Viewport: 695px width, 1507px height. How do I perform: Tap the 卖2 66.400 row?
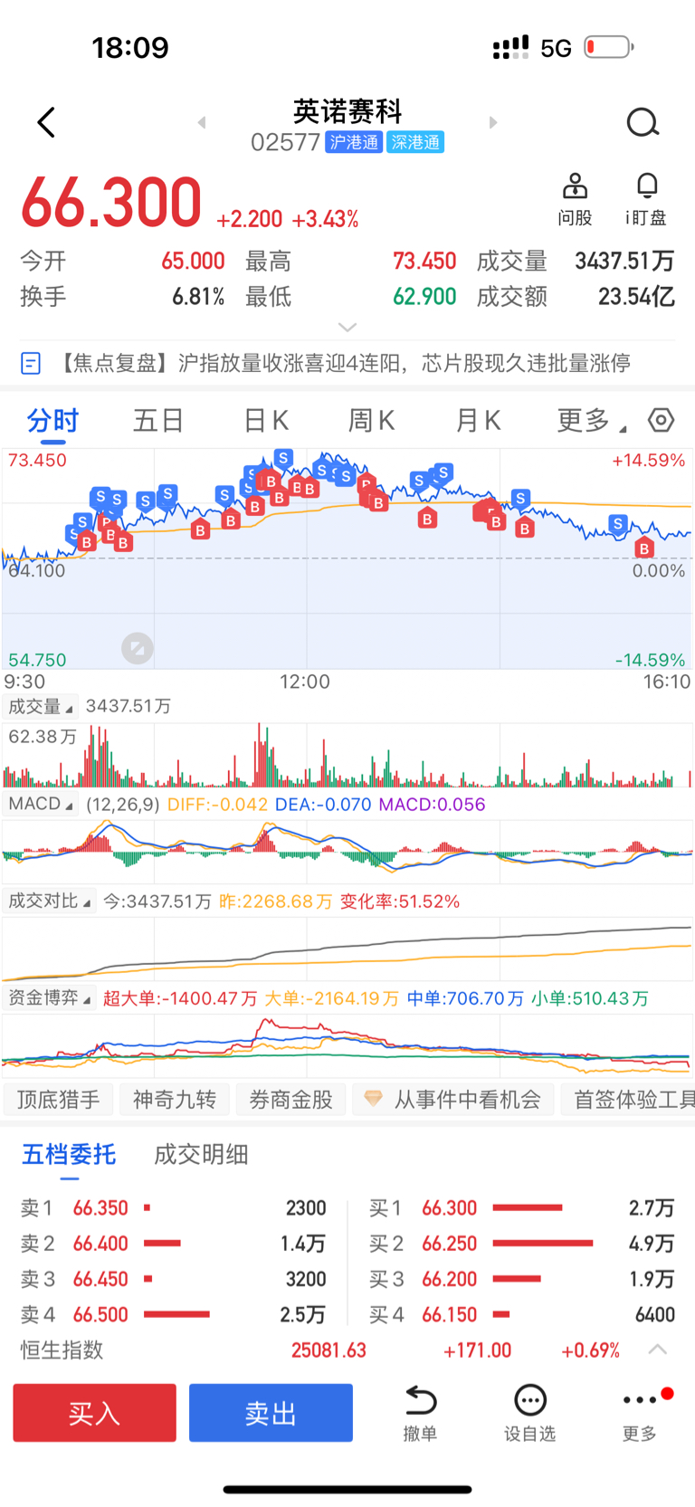point(174,1243)
